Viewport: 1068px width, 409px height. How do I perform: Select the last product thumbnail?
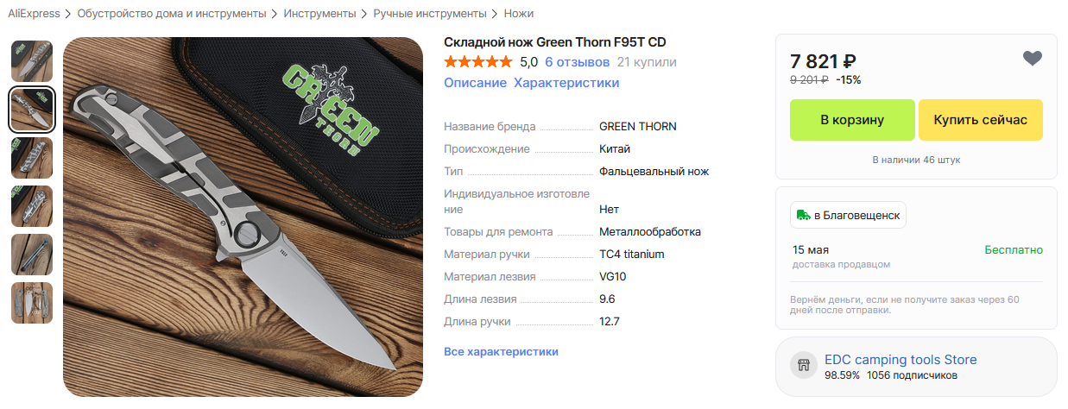pyautogui.click(x=32, y=303)
